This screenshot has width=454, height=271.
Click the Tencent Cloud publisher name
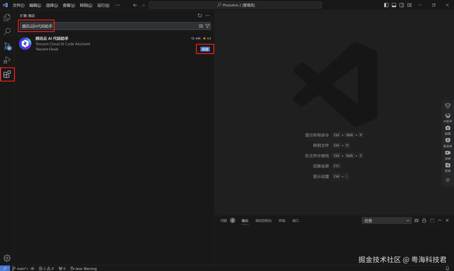pyautogui.click(x=47, y=49)
